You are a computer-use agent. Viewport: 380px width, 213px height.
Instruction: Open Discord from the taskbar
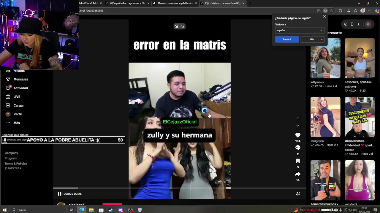pos(121,210)
